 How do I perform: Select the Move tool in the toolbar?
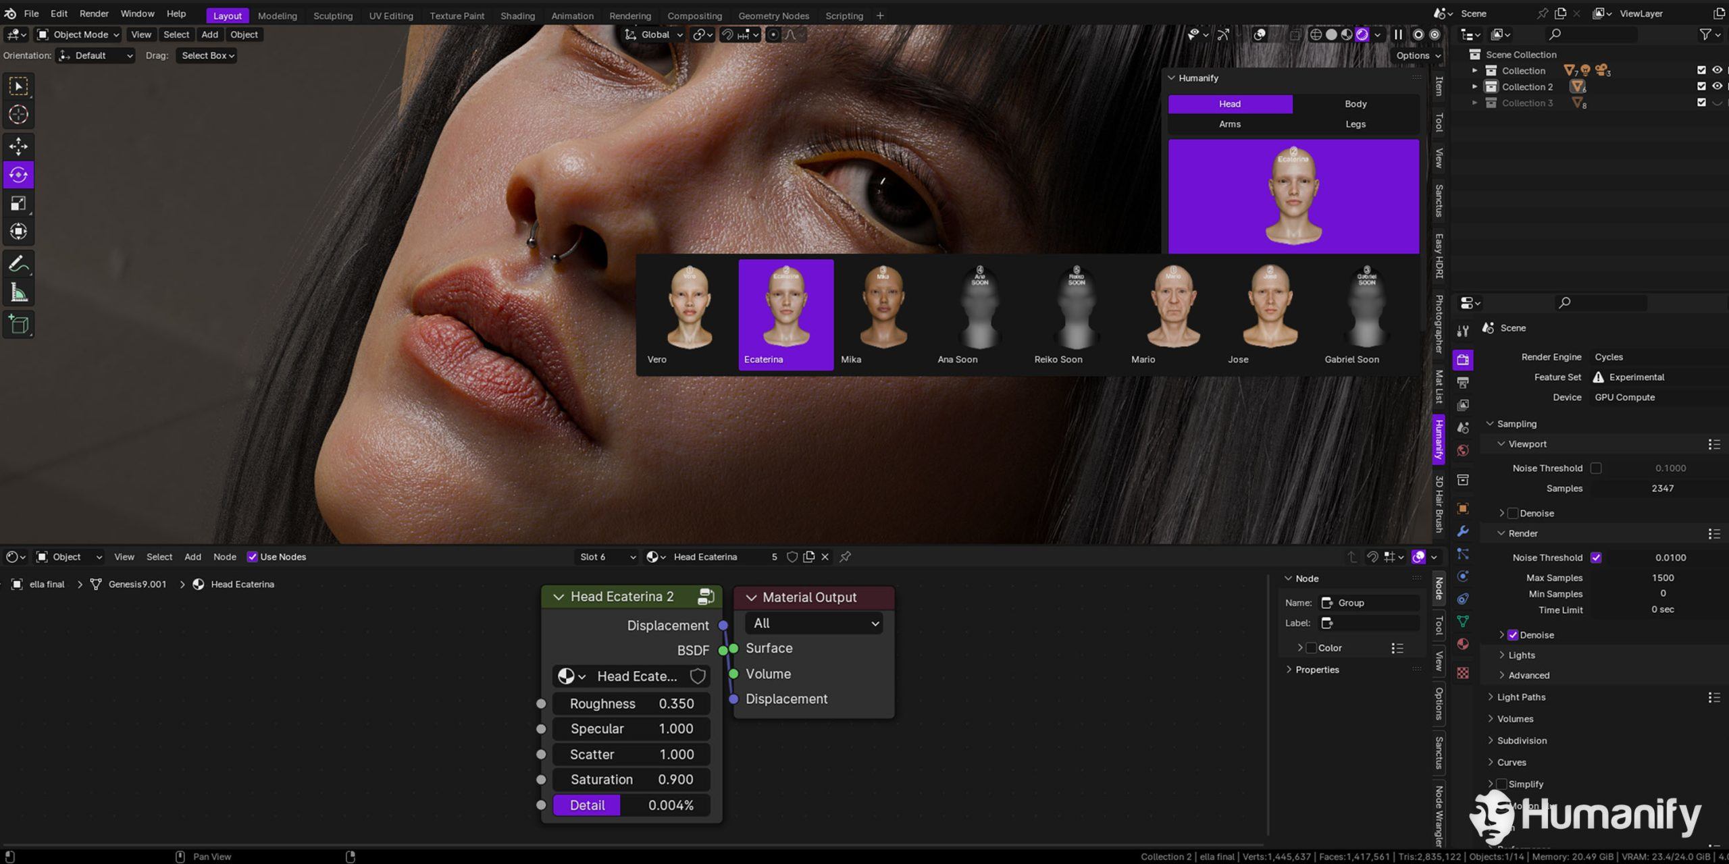[x=18, y=146]
